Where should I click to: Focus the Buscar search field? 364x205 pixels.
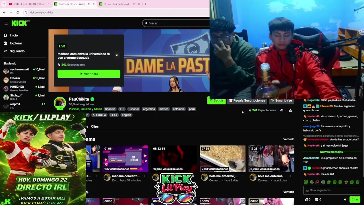pos(176,23)
